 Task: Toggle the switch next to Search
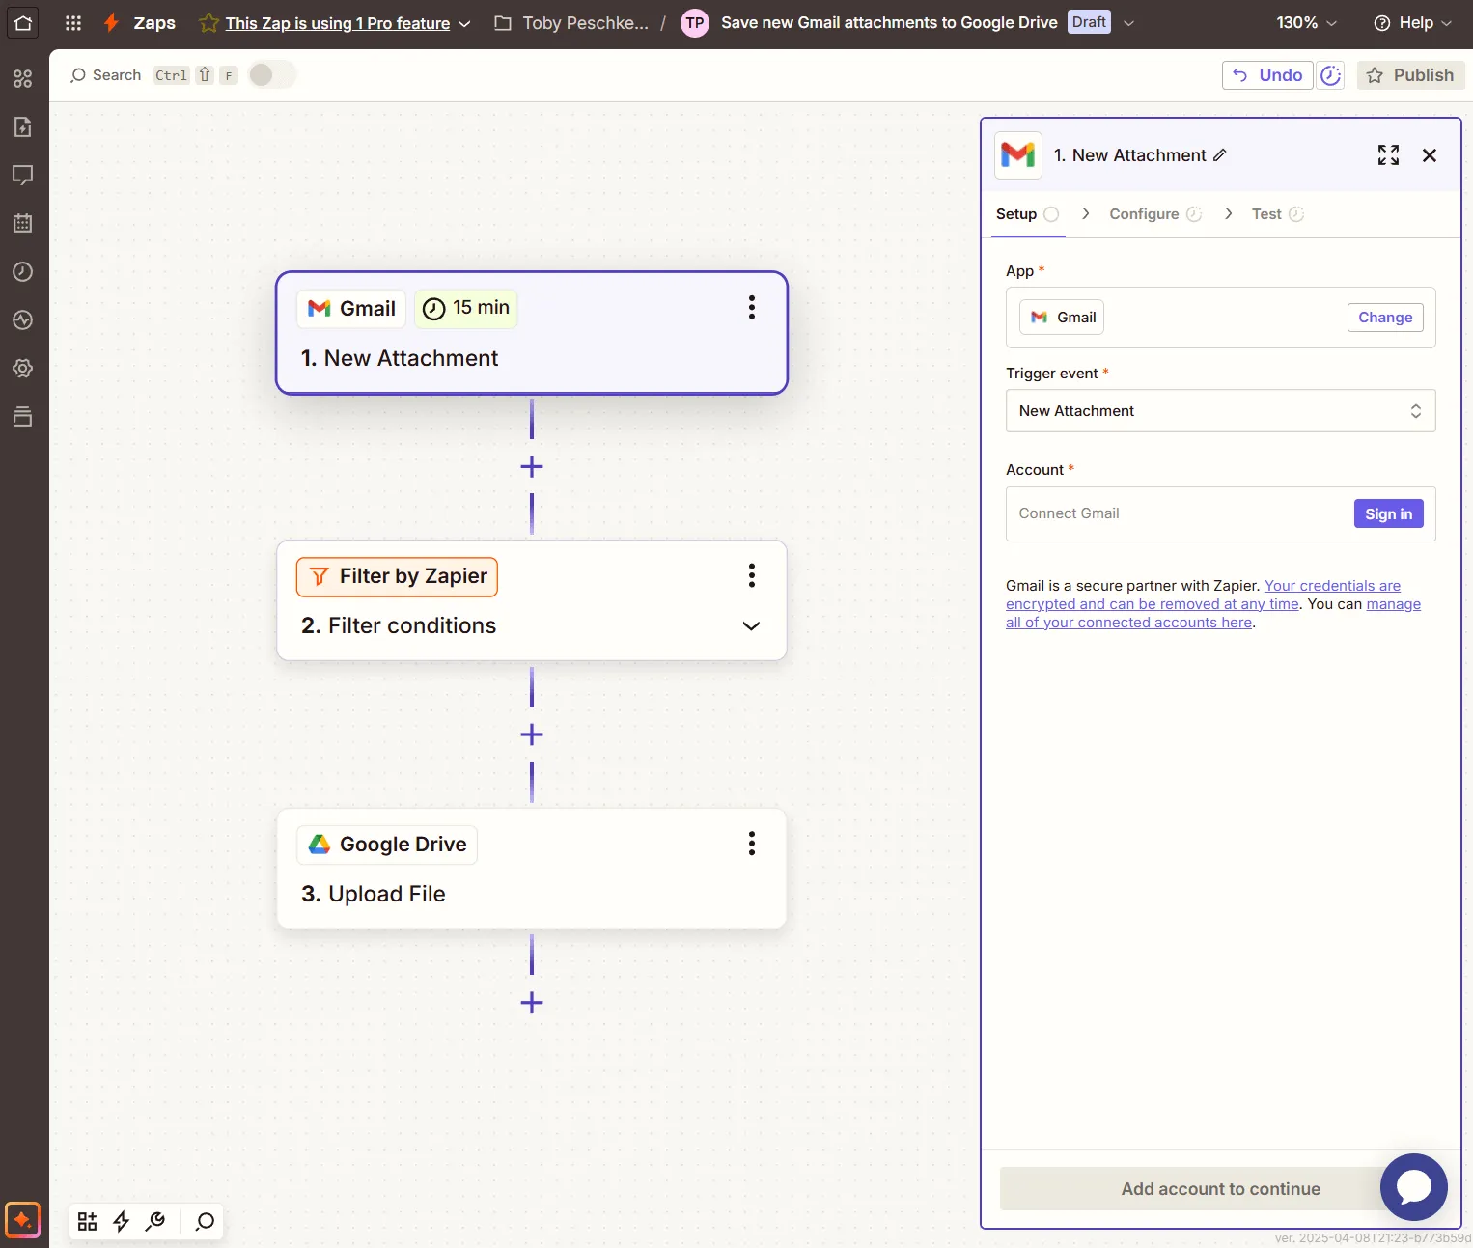[271, 75]
